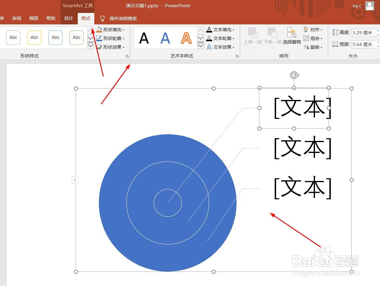Select the second [文本] placeholder
This screenshot has height=286, width=380.
[x=303, y=148]
